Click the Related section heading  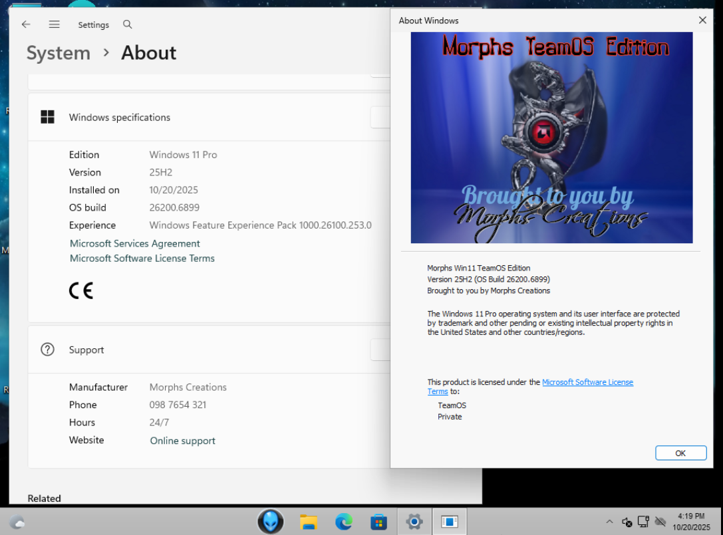click(x=45, y=498)
